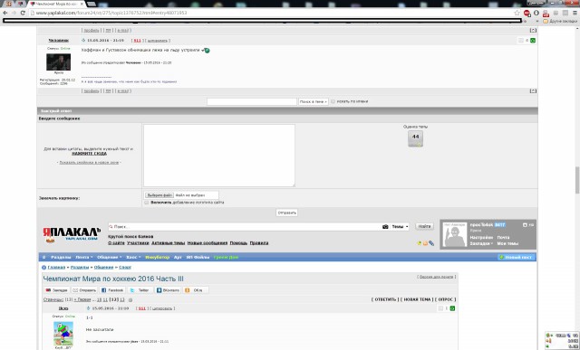Click the ОТВЕТИТЬ link
Screen dimensions: 580x350
[x=385, y=299]
